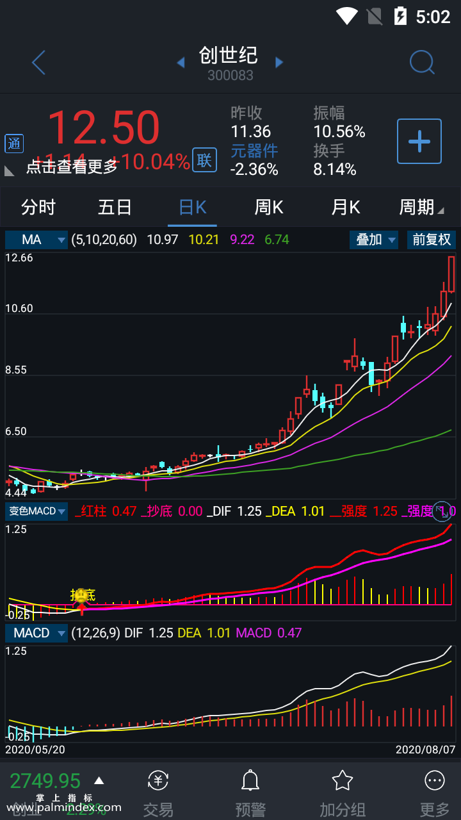The image size is (461, 820).
Task: Open the 周期 period dropdown
Action: 421,208
